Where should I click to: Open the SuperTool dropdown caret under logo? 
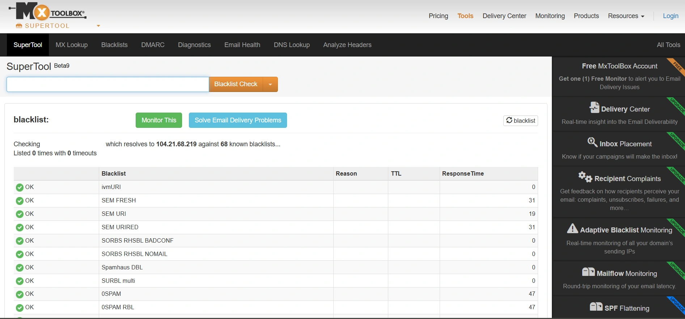pos(98,26)
